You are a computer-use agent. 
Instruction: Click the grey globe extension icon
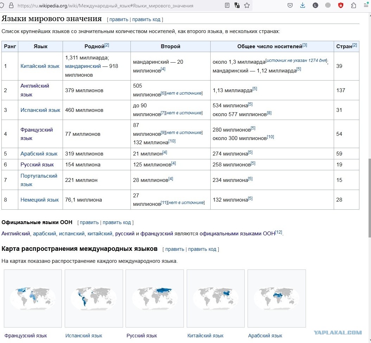tap(328, 5)
